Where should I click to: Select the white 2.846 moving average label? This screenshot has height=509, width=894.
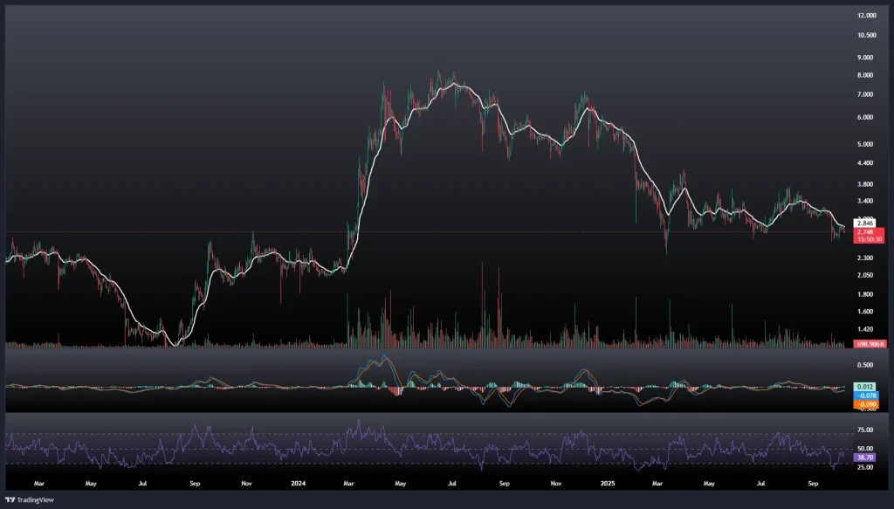coord(867,224)
